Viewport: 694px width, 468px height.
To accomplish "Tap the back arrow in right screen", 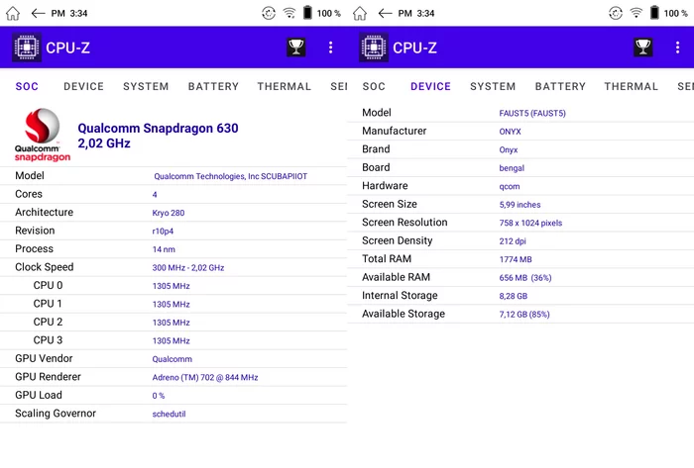I will pos(385,13).
